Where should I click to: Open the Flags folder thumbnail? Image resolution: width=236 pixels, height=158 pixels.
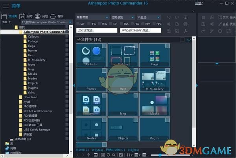(155, 55)
